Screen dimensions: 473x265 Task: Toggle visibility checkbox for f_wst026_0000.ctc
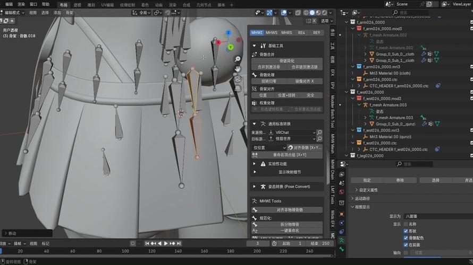[x=471, y=143]
